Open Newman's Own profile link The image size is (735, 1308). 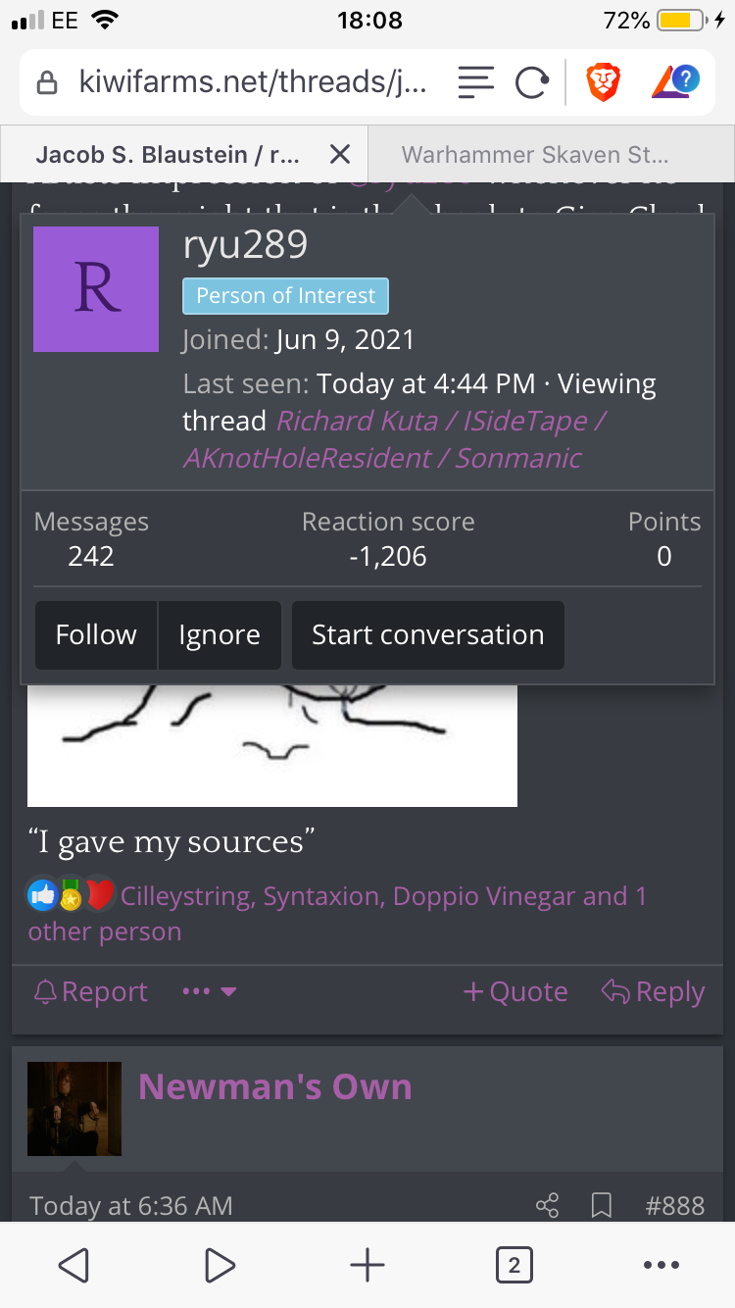(x=274, y=1086)
